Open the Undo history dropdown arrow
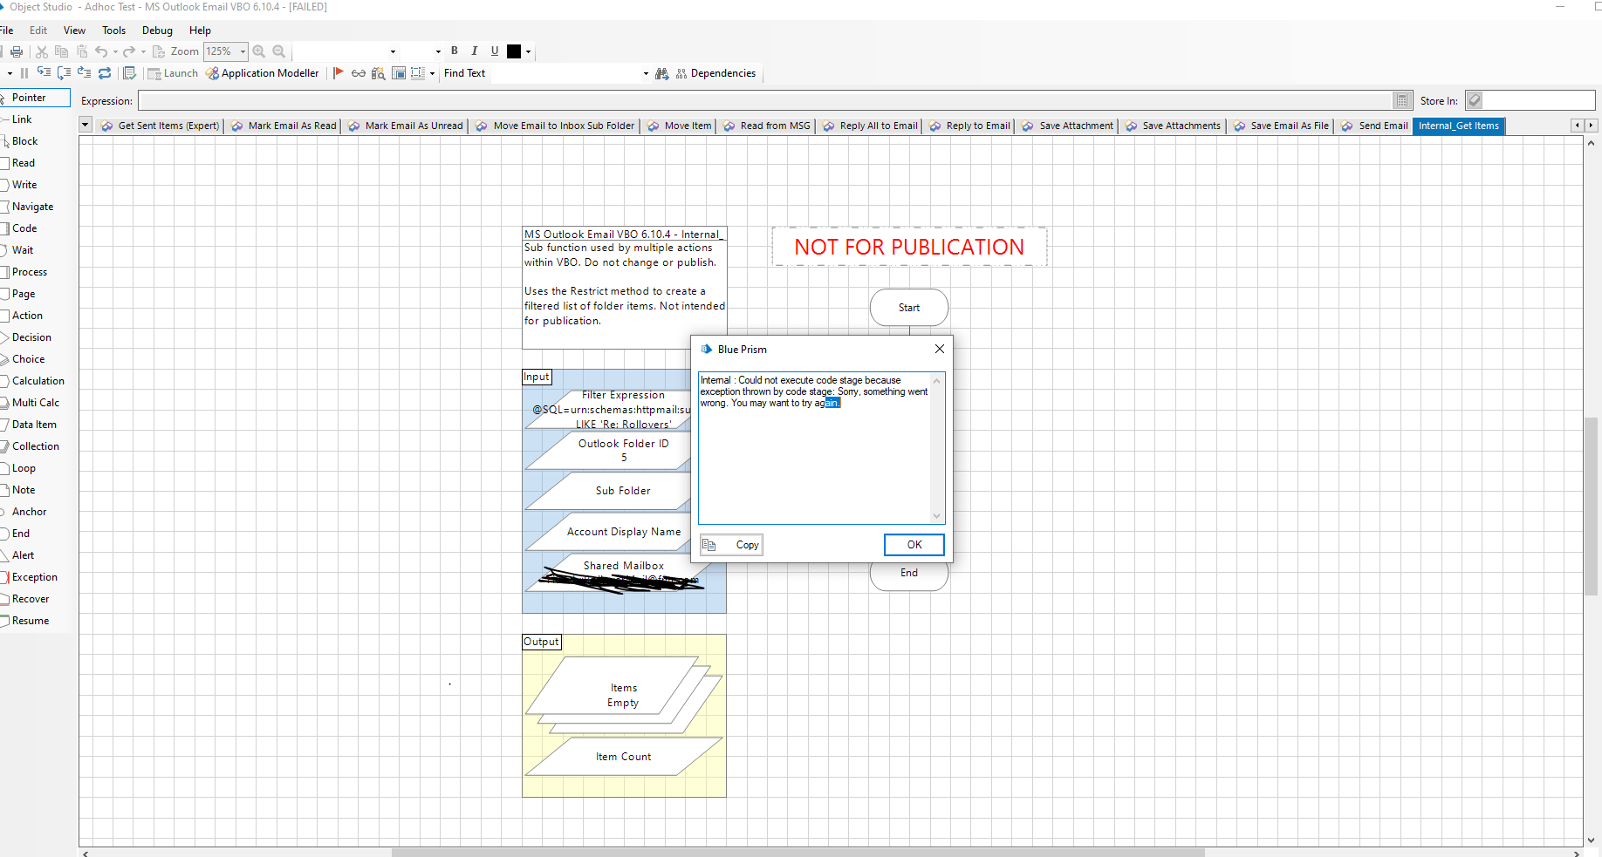 click(115, 51)
